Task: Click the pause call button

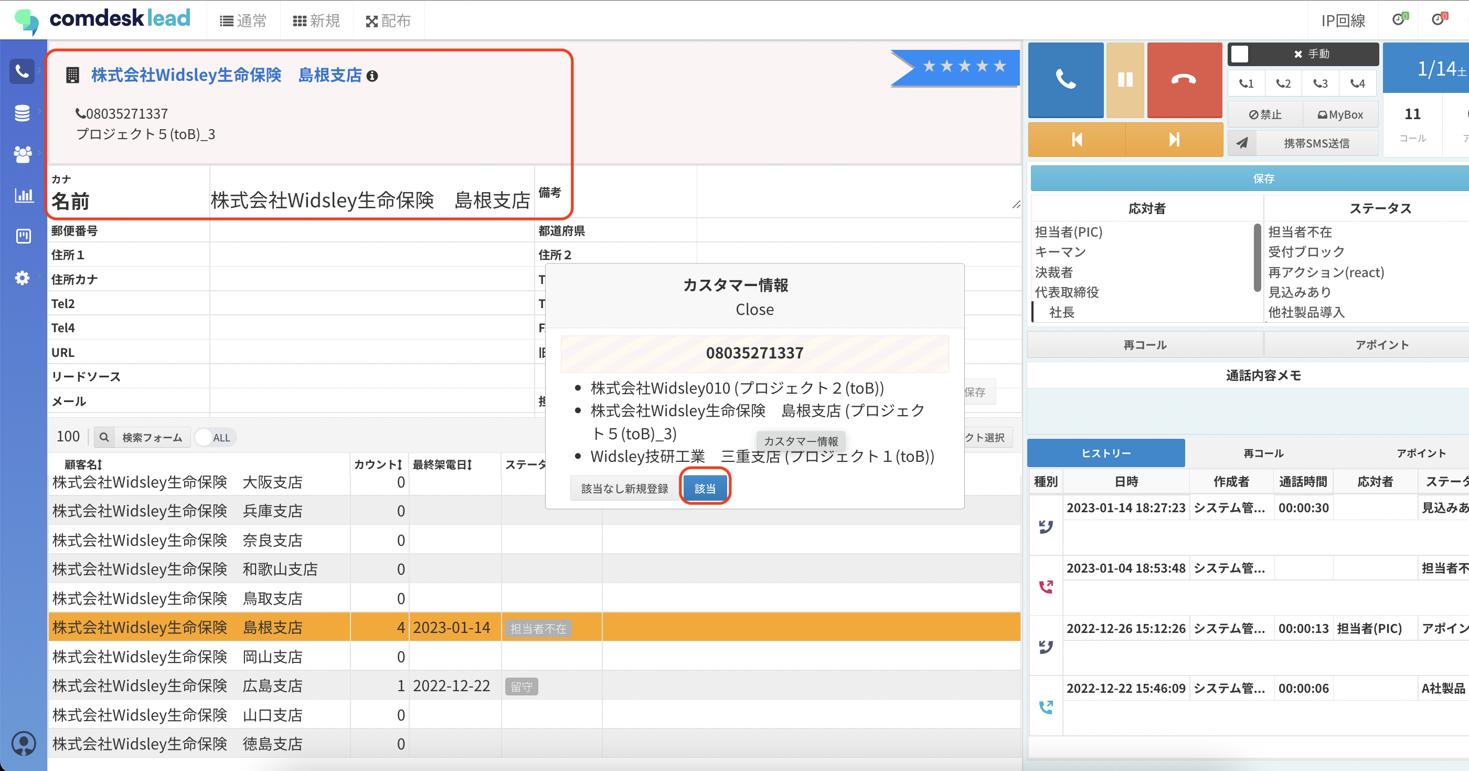Action: click(x=1124, y=80)
